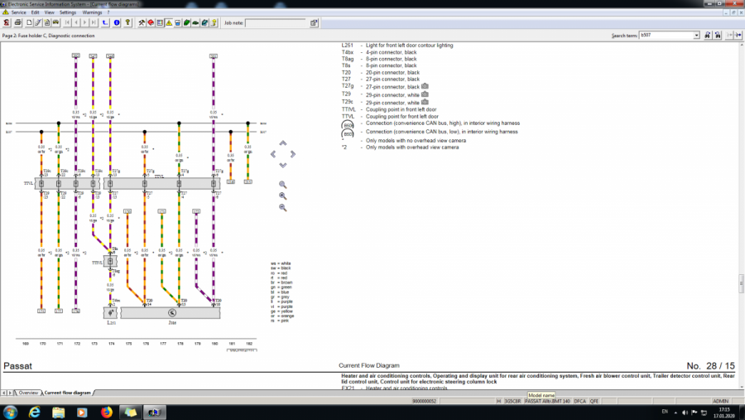
Task: Open Firefox from the Windows taskbar
Action: 107,412
